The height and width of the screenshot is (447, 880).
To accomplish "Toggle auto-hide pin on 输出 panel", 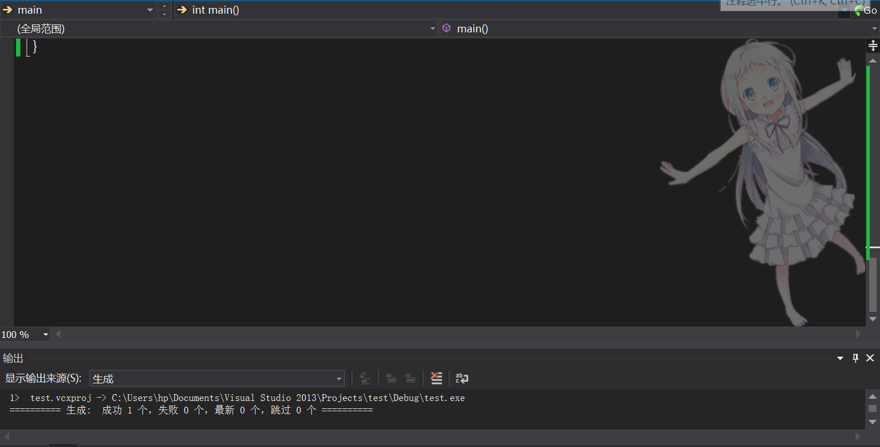I will [x=856, y=358].
